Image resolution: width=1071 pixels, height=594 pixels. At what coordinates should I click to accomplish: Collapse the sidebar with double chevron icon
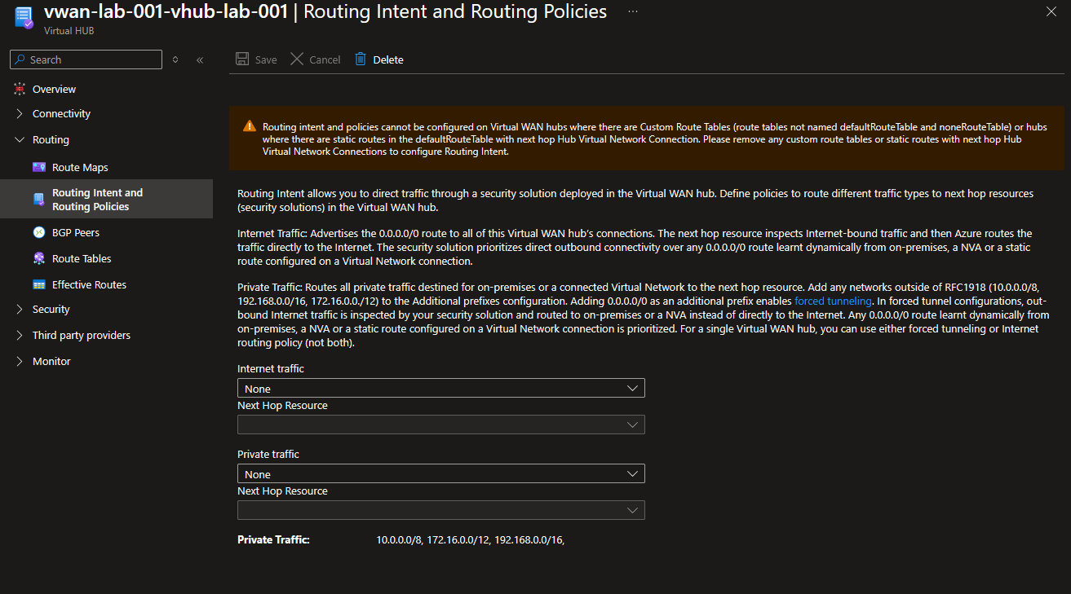(x=200, y=59)
